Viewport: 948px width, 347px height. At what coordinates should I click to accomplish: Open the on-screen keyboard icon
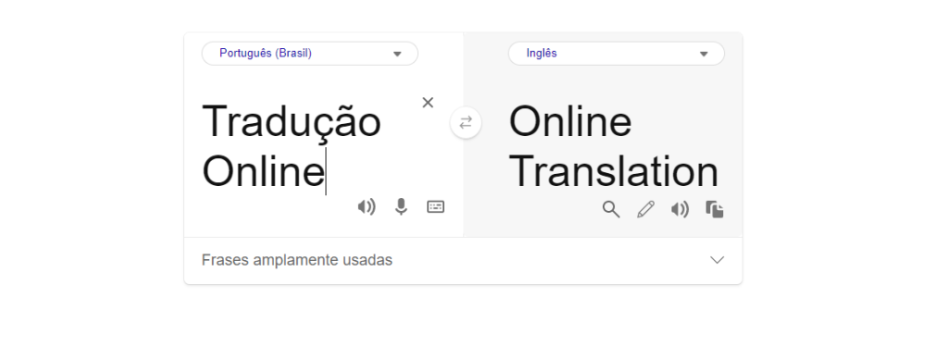click(x=436, y=206)
